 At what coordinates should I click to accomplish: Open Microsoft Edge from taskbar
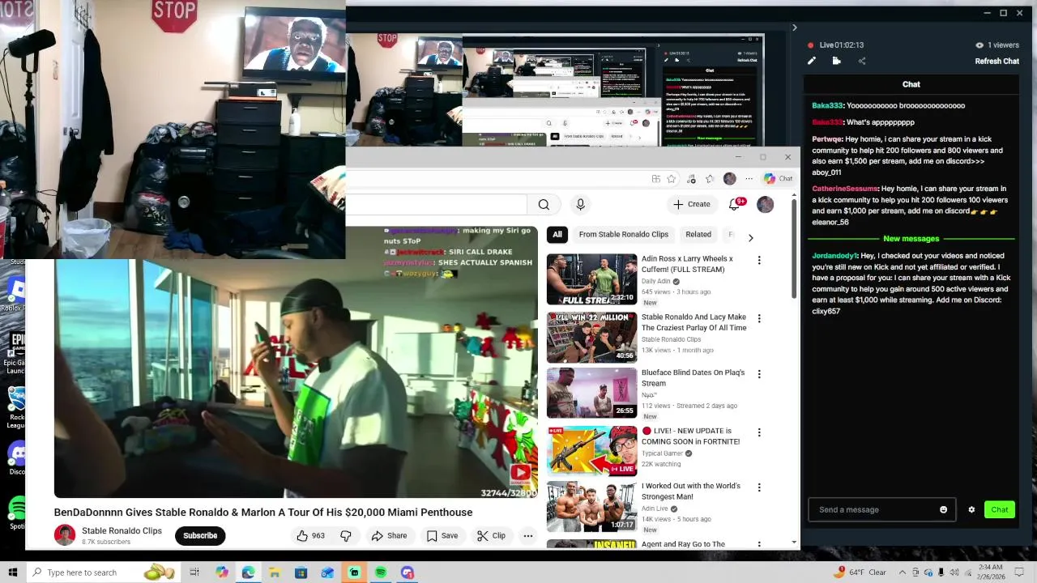248,572
